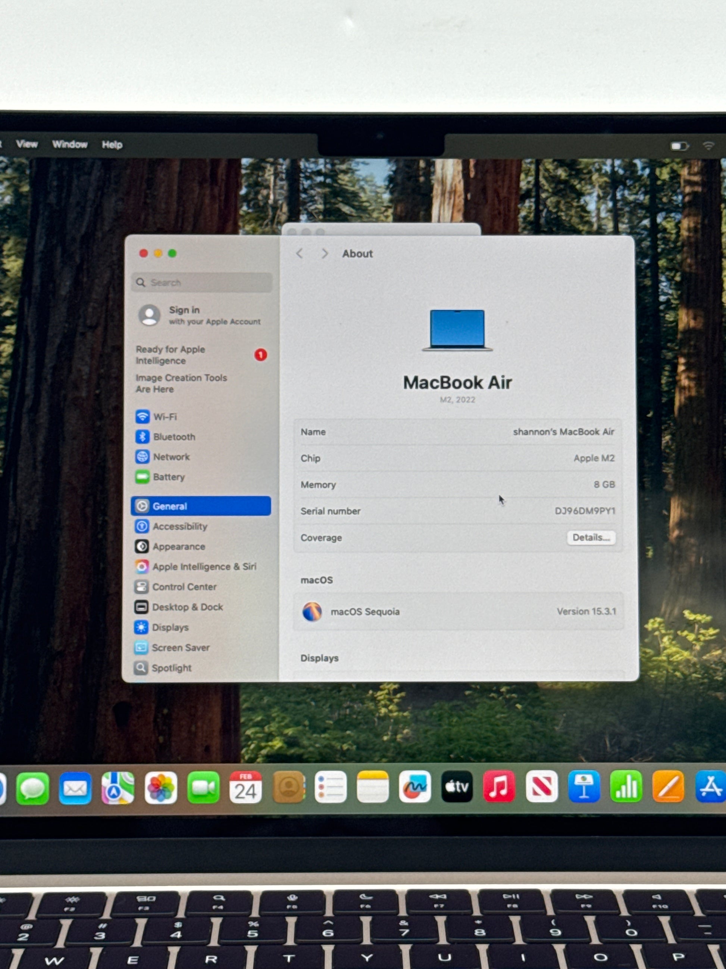Open the Window menu

point(70,145)
